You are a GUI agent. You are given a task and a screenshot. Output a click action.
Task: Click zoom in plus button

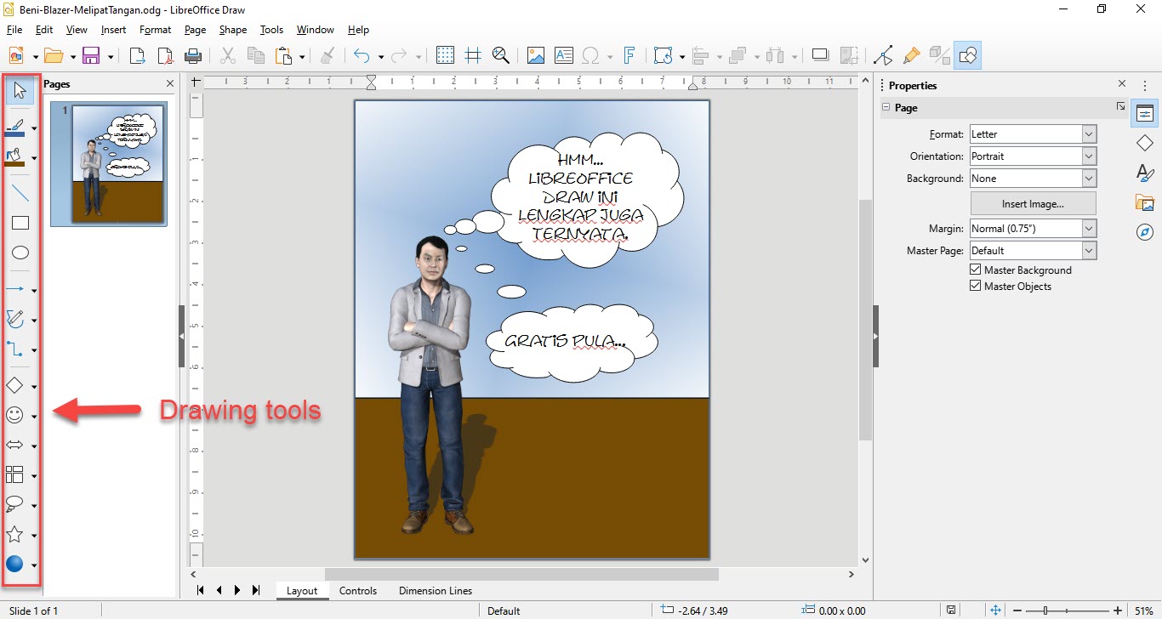[x=1118, y=610]
